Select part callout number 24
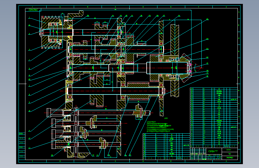The image size is (259, 168). click(x=207, y=39)
